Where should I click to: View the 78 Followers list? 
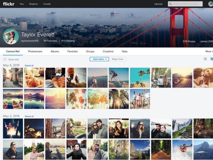pyautogui.click(x=50, y=41)
